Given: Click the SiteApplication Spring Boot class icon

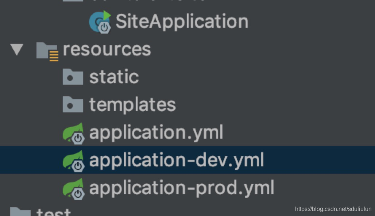Looking at the screenshot, I should 100,22.
